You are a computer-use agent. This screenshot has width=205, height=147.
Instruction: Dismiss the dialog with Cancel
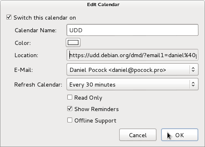[138, 135]
